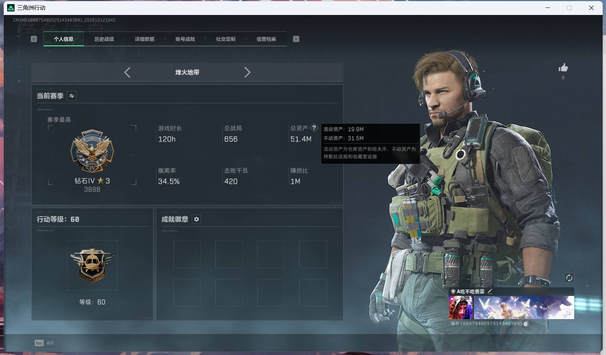Click the A吃不吃香菜 nickname

point(471,291)
